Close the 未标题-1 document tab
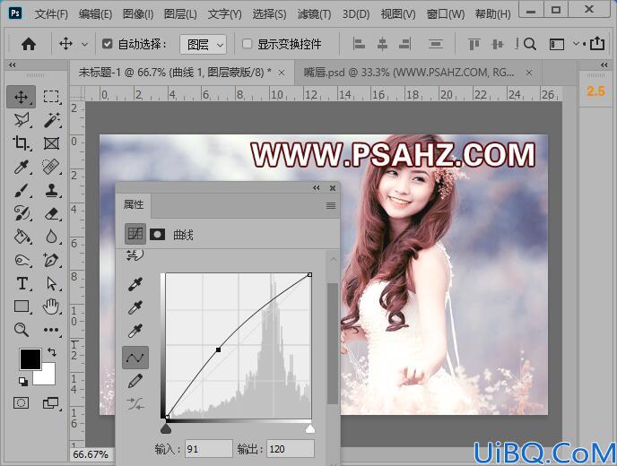The width and height of the screenshot is (617, 466). coord(282,73)
